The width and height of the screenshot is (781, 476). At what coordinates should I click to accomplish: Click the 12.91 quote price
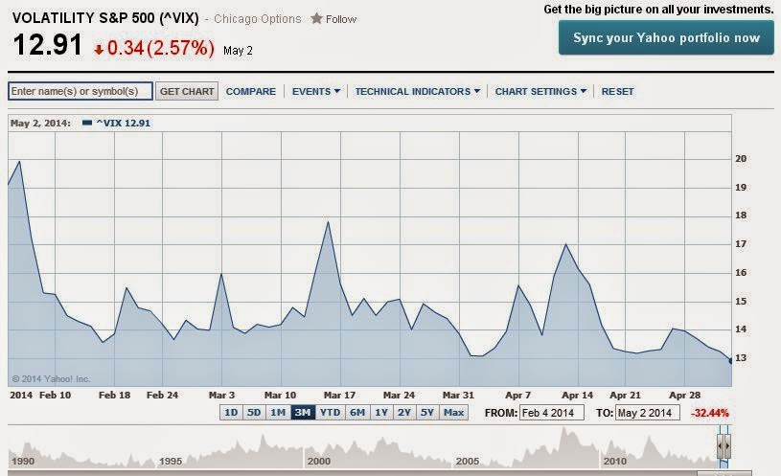click(x=48, y=45)
